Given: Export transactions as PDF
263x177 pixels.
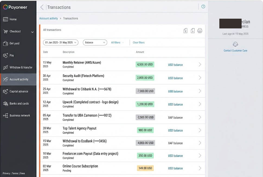Looking at the screenshot, I should coord(193,31).
